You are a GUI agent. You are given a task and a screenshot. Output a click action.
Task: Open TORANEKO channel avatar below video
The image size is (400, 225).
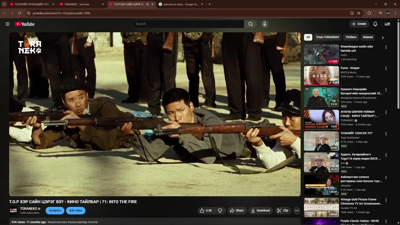point(13,211)
